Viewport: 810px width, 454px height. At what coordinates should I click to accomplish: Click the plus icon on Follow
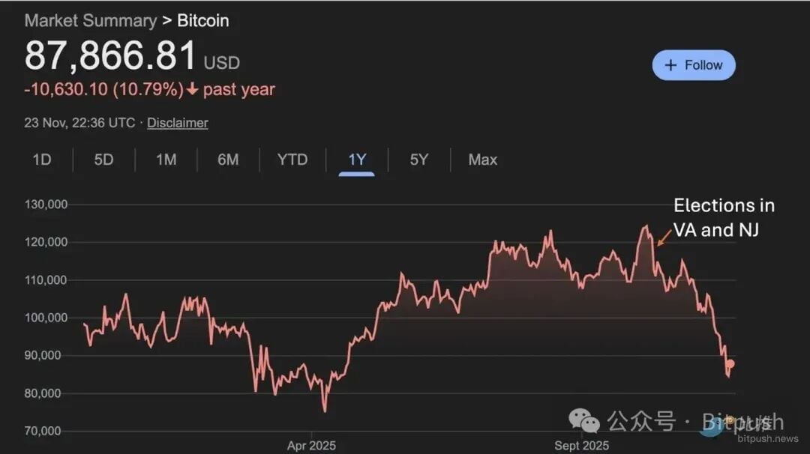point(671,65)
